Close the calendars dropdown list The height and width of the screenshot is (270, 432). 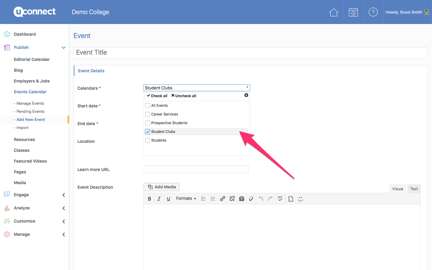coord(246,95)
